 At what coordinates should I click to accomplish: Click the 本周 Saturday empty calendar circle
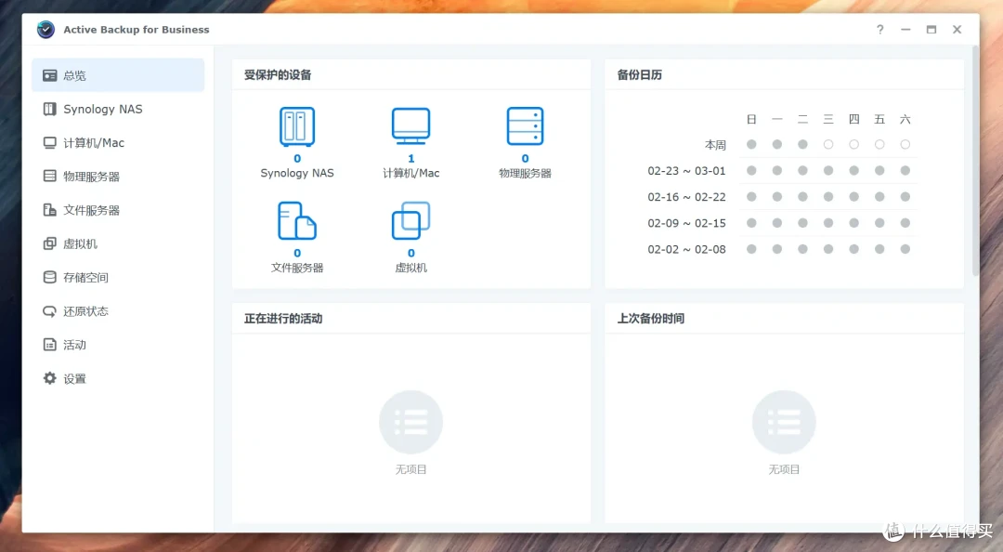(x=905, y=145)
